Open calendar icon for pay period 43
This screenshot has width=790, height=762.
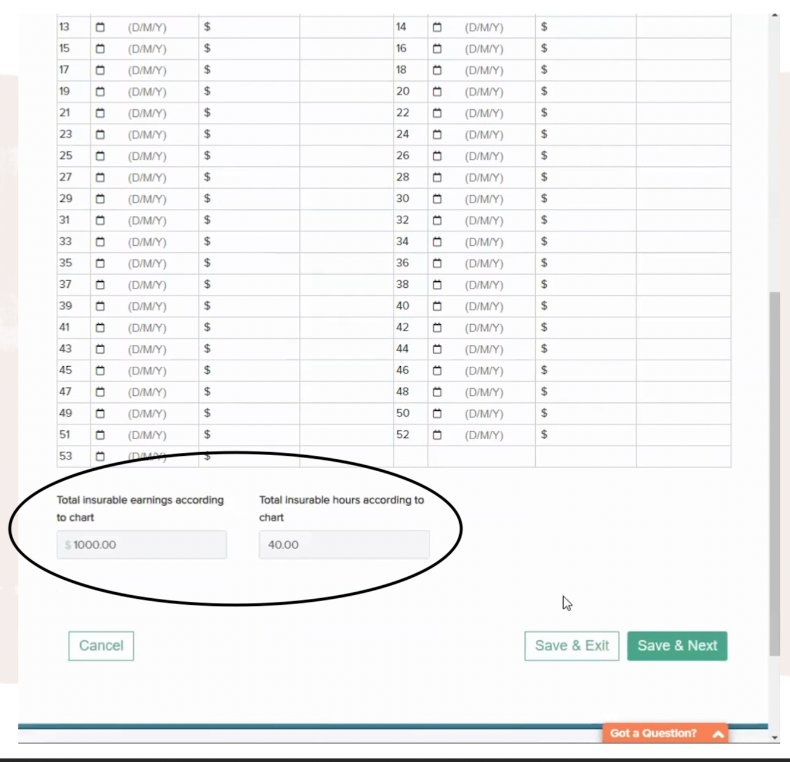(100, 349)
